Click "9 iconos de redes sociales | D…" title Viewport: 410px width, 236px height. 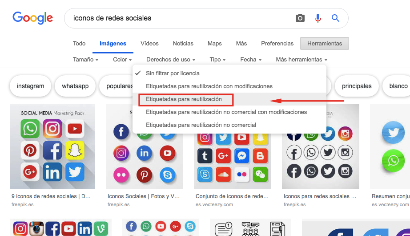[51, 196]
